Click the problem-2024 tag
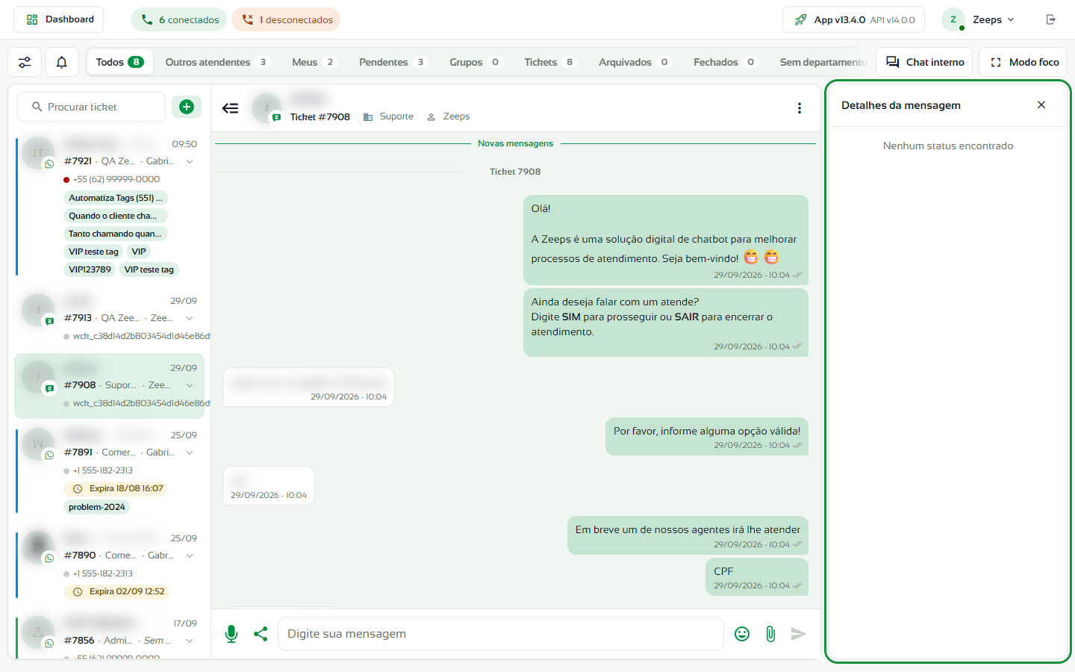Viewport: 1075px width, 672px height. coord(97,507)
